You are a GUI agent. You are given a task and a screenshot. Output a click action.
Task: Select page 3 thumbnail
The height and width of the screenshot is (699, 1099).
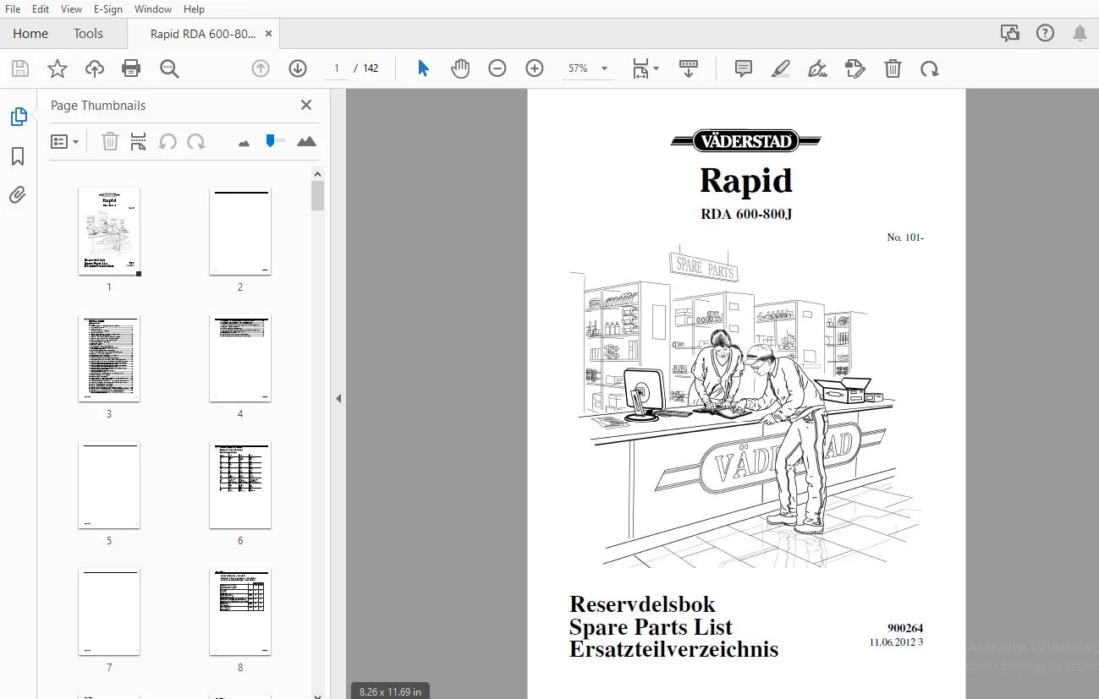tap(109, 358)
